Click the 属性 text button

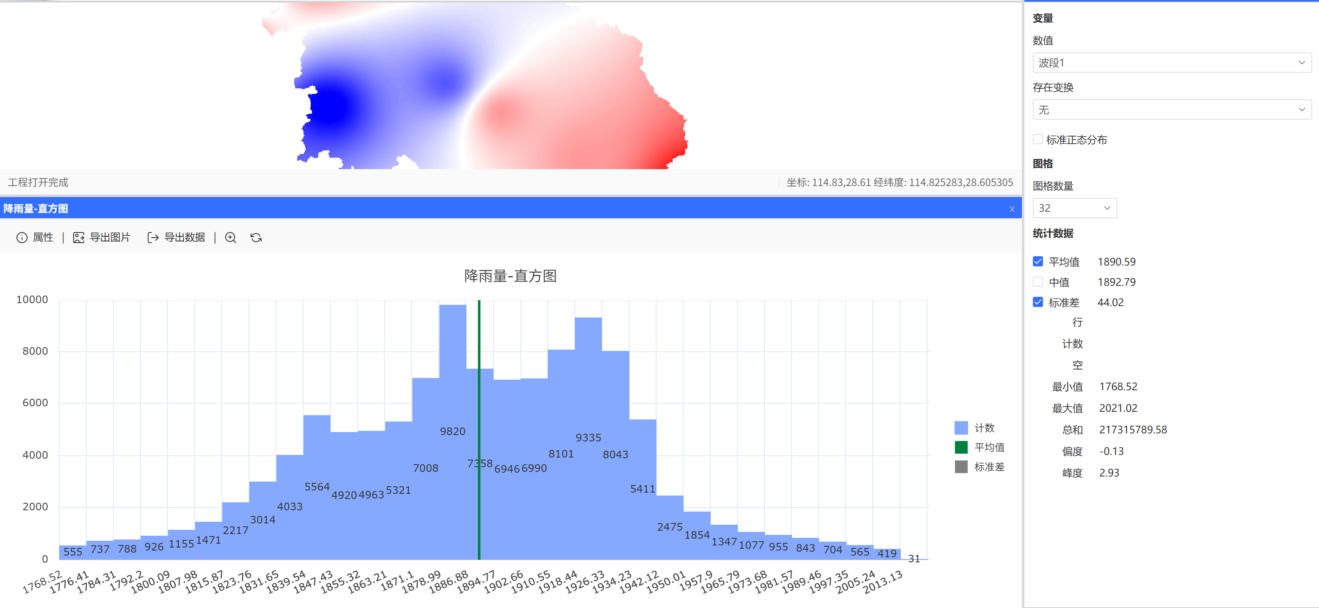click(43, 237)
